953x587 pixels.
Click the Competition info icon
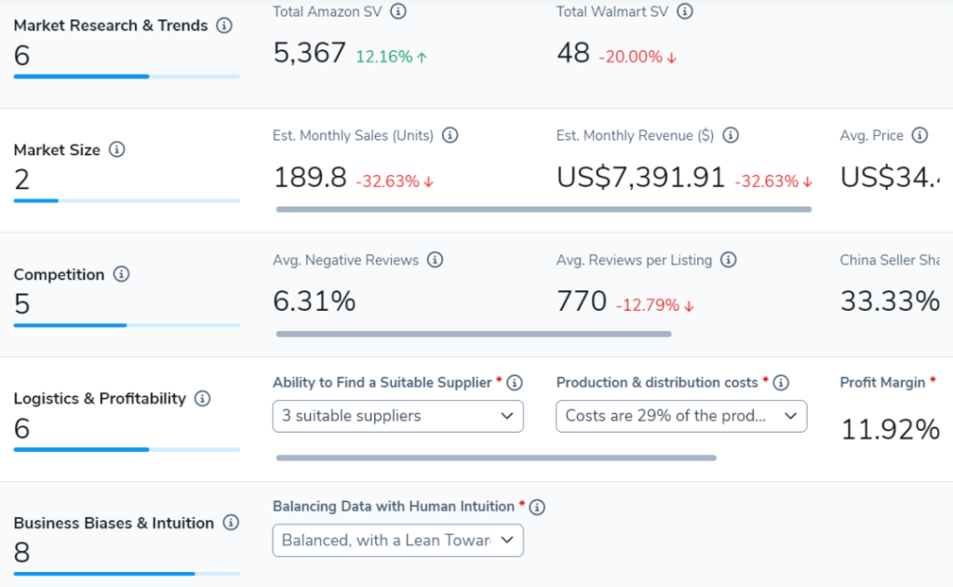tap(121, 274)
